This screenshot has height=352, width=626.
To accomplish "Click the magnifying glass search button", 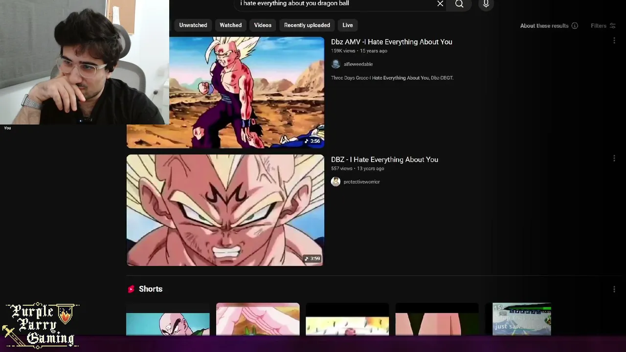I will pyautogui.click(x=459, y=4).
